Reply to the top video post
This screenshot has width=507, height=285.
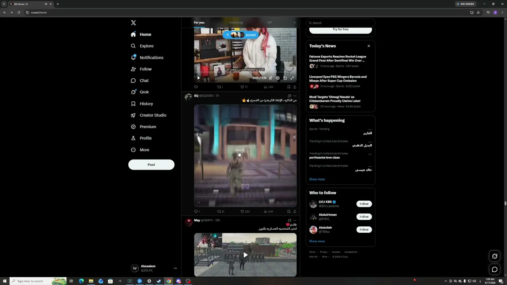196,87
